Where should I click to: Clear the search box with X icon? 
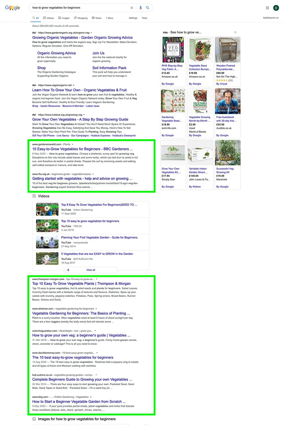click(x=132, y=8)
